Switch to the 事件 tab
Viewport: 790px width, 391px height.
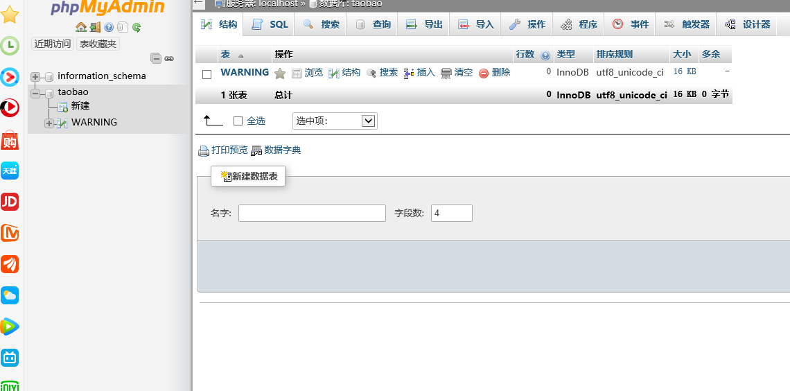(631, 24)
